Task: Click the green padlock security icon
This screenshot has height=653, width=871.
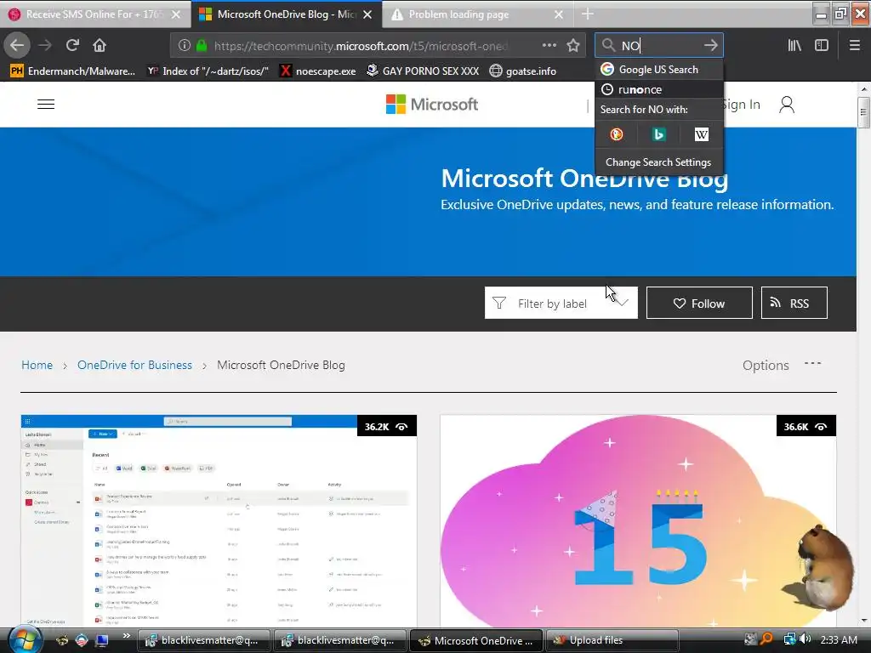Action: [x=202, y=46]
